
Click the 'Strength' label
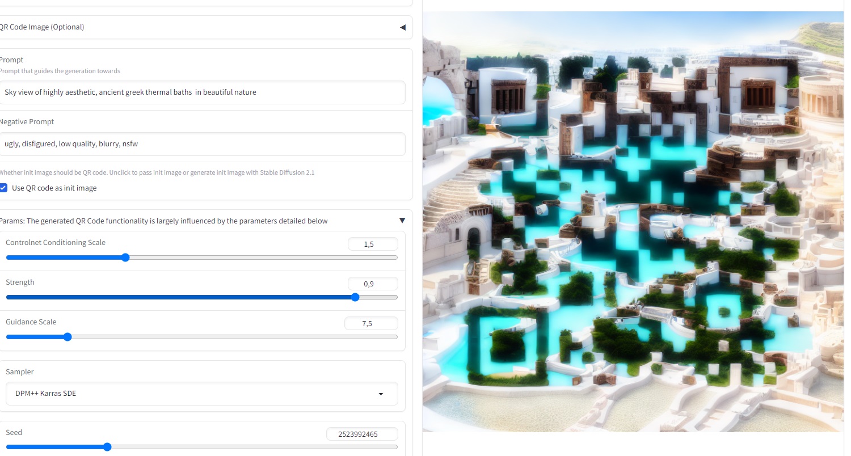[x=20, y=282]
